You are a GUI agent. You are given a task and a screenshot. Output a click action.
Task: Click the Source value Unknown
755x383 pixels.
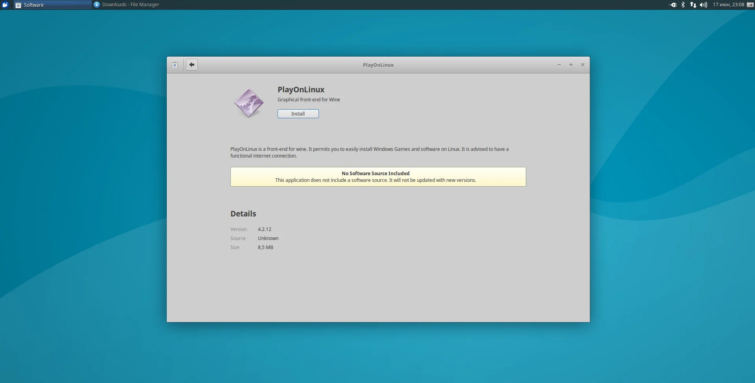[x=268, y=238]
